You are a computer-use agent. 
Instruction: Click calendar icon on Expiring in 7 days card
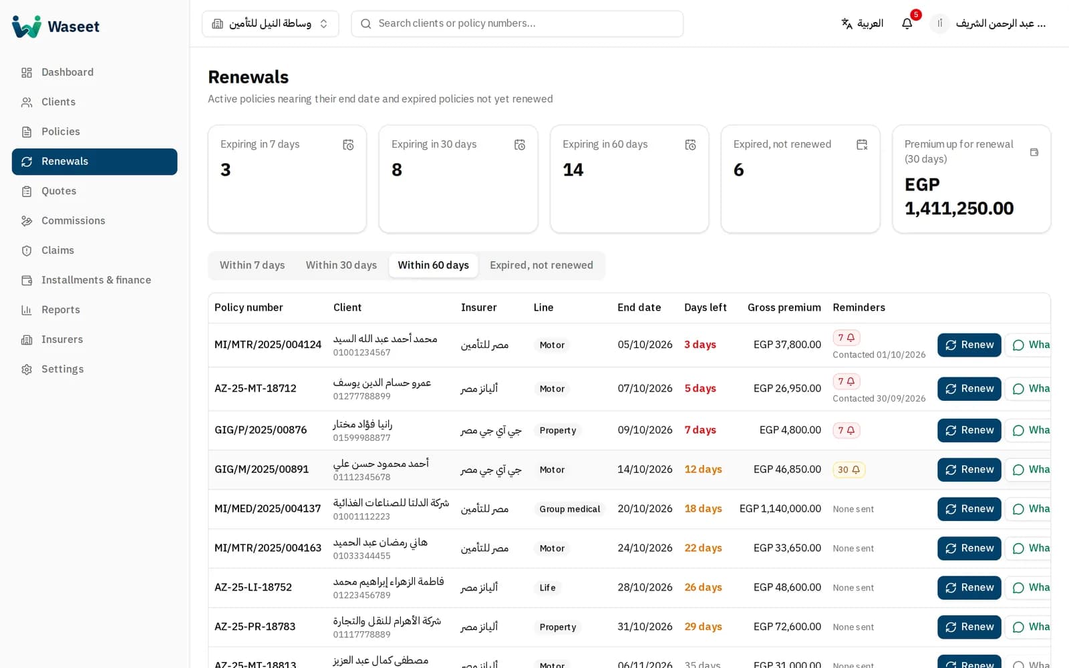(x=348, y=145)
